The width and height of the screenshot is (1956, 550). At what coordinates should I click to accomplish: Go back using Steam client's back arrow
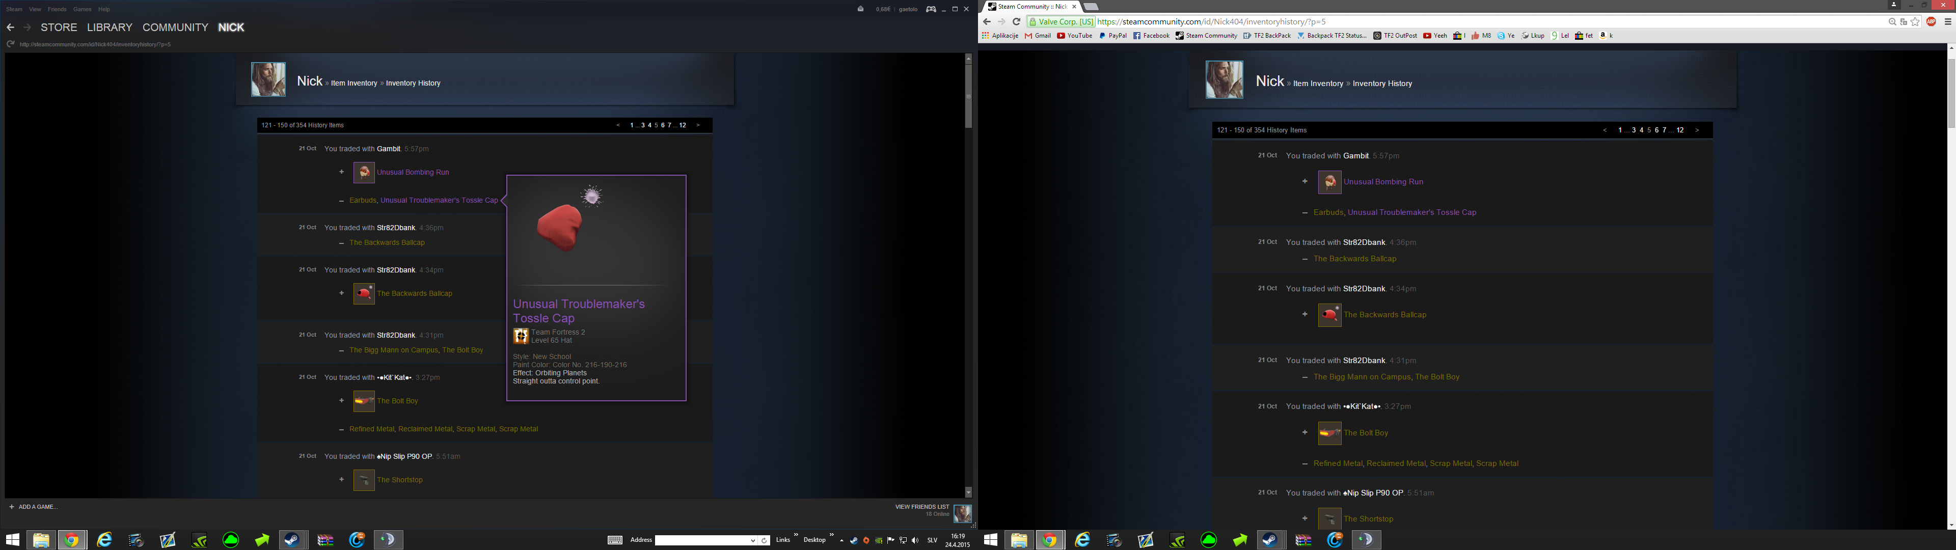(x=10, y=28)
